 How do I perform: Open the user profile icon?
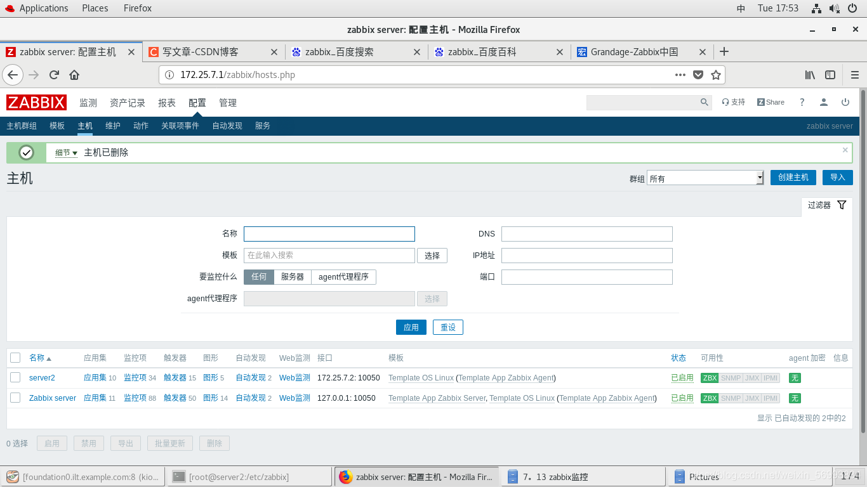(x=824, y=102)
